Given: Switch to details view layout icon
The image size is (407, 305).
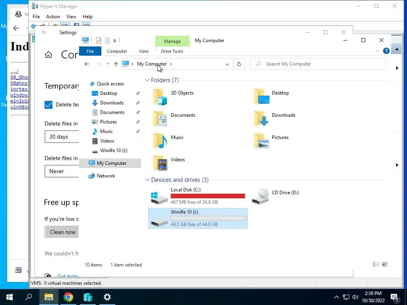Looking at the screenshot, I should (376, 264).
